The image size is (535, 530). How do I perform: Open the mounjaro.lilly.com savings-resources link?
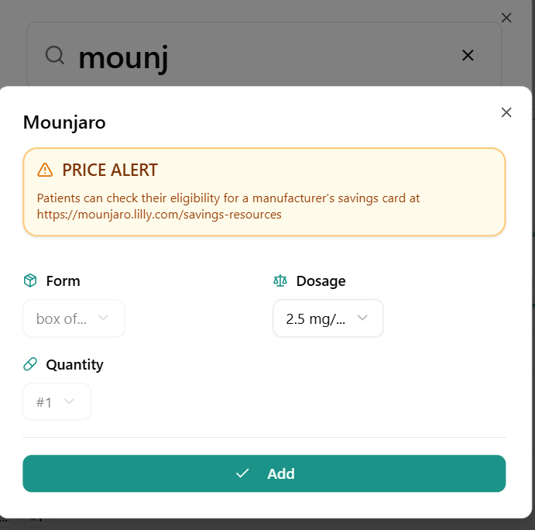(159, 214)
